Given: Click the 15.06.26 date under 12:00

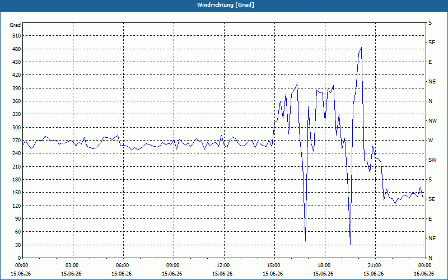Looking at the screenshot, I should click(x=222, y=274).
